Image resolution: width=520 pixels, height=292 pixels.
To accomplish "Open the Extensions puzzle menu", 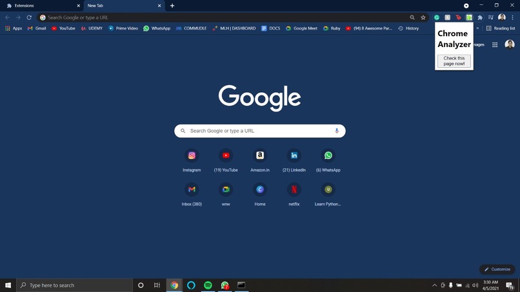I will (480, 17).
